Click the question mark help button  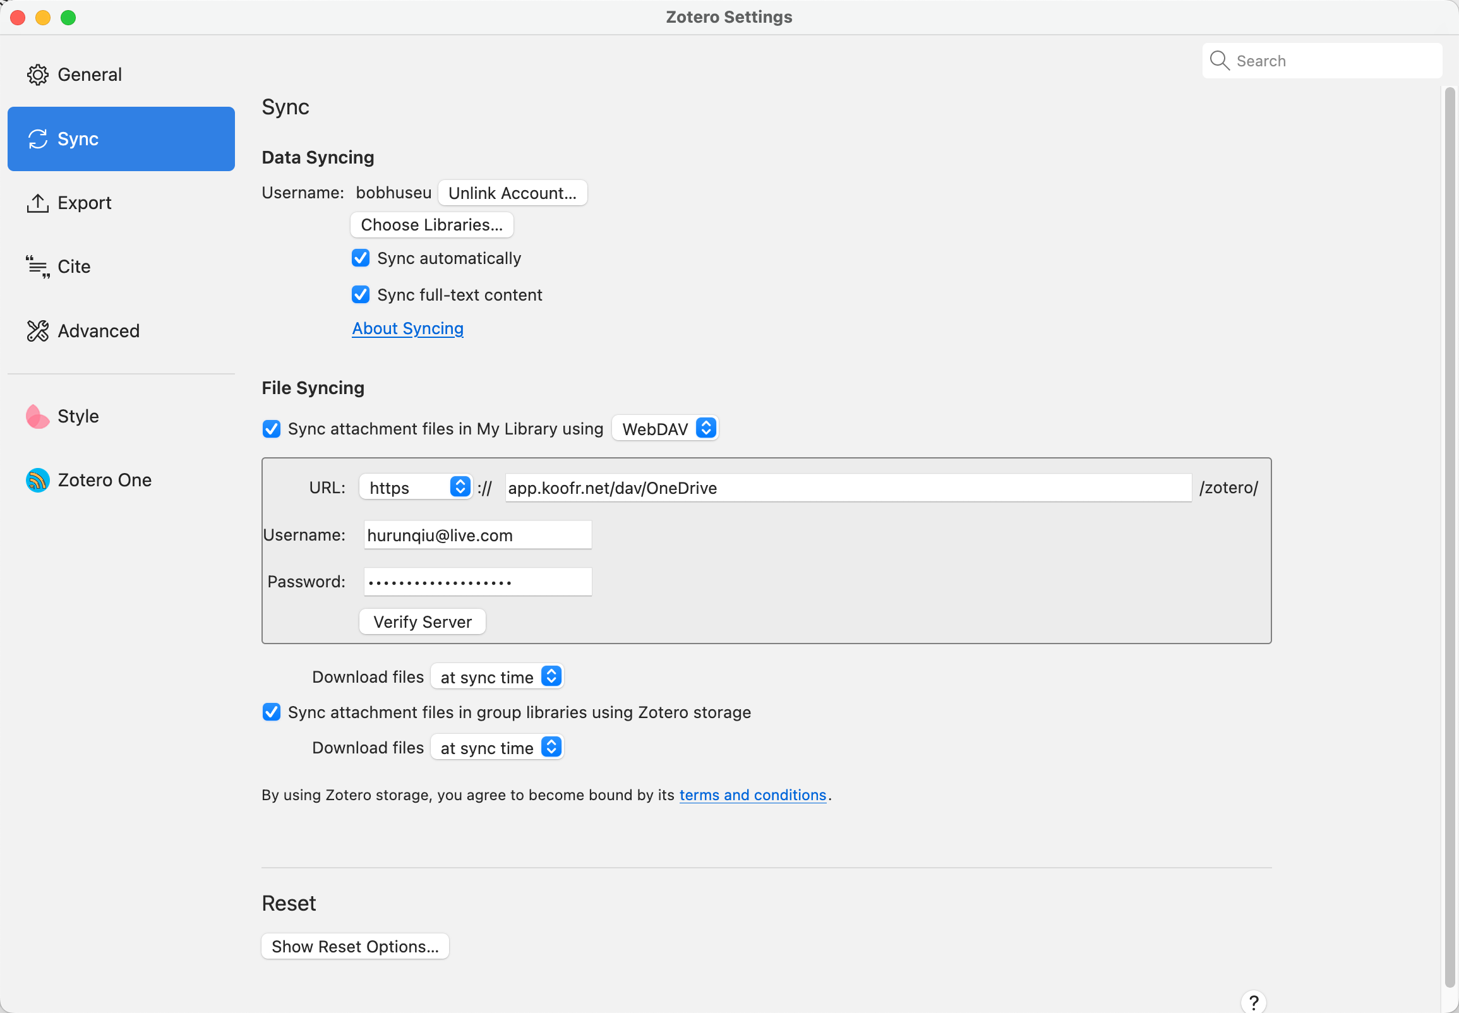click(x=1253, y=1002)
